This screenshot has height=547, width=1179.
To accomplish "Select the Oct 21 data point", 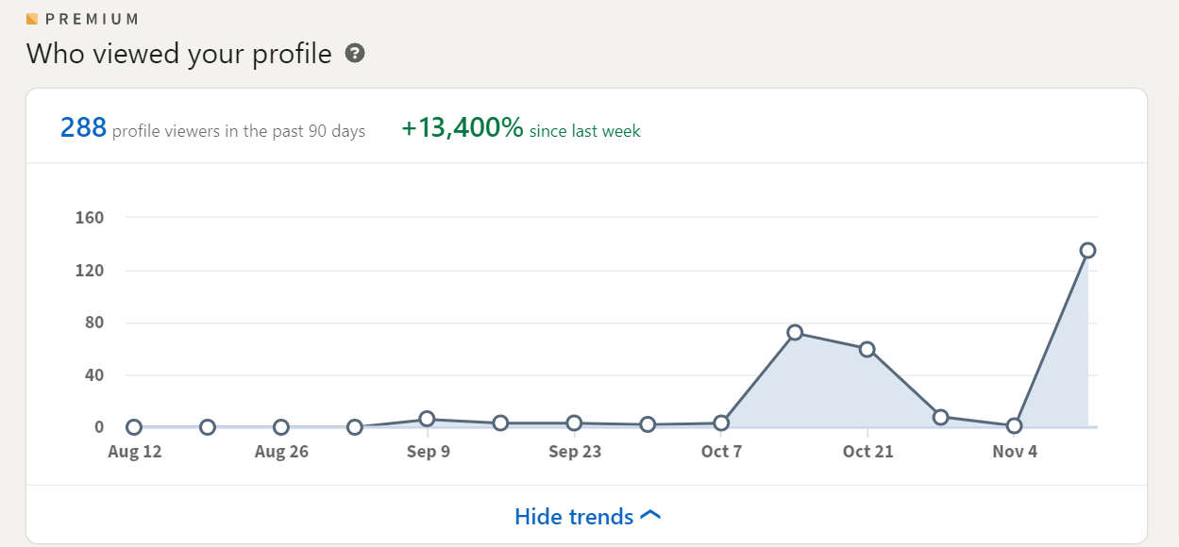I will [867, 349].
